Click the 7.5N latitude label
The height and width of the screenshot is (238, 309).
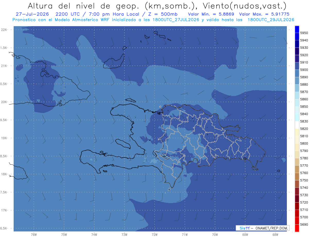click(x=3, y=192)
